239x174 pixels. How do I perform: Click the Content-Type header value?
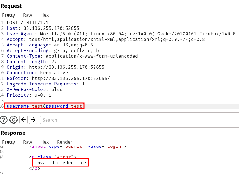(x=92, y=56)
